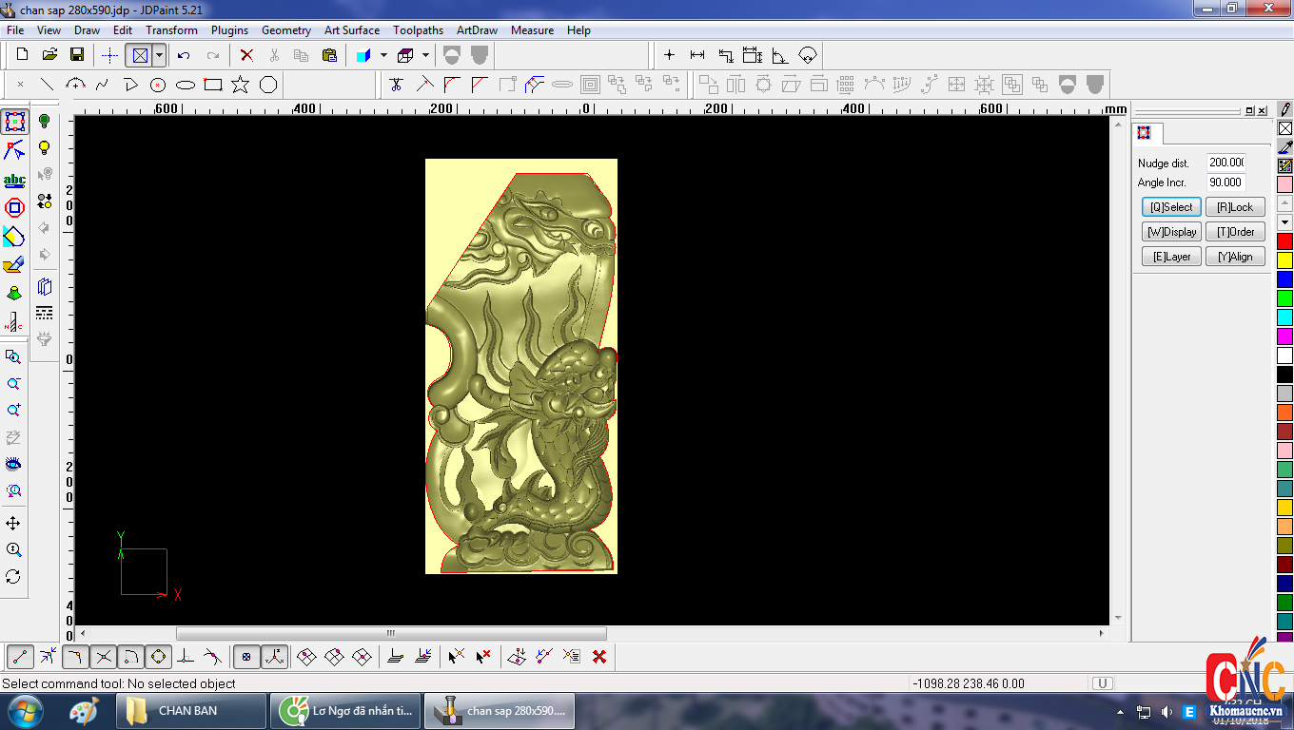The image size is (1294, 730).
Task: Open the wireframe box view dropdown
Action: click(425, 55)
